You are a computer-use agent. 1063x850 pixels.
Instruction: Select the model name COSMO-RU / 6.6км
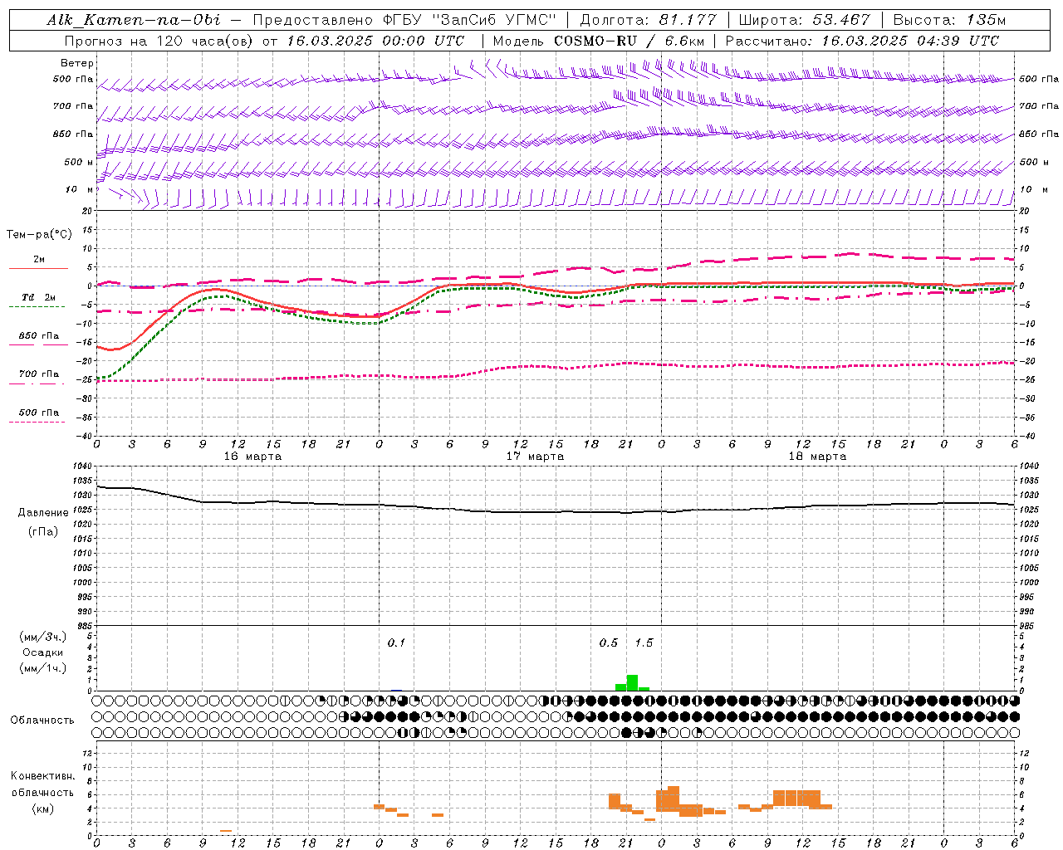coord(629,41)
